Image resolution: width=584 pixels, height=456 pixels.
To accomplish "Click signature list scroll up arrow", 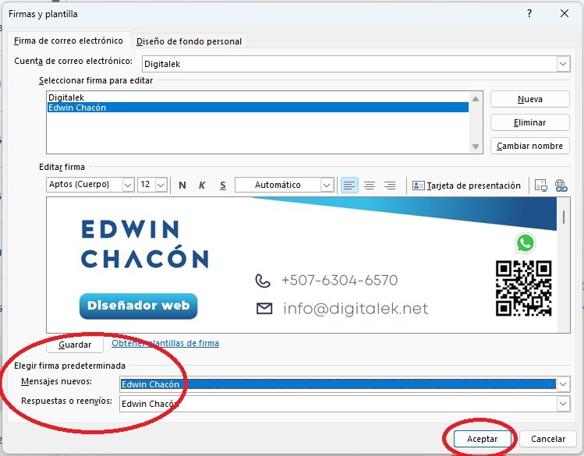I will (x=476, y=99).
